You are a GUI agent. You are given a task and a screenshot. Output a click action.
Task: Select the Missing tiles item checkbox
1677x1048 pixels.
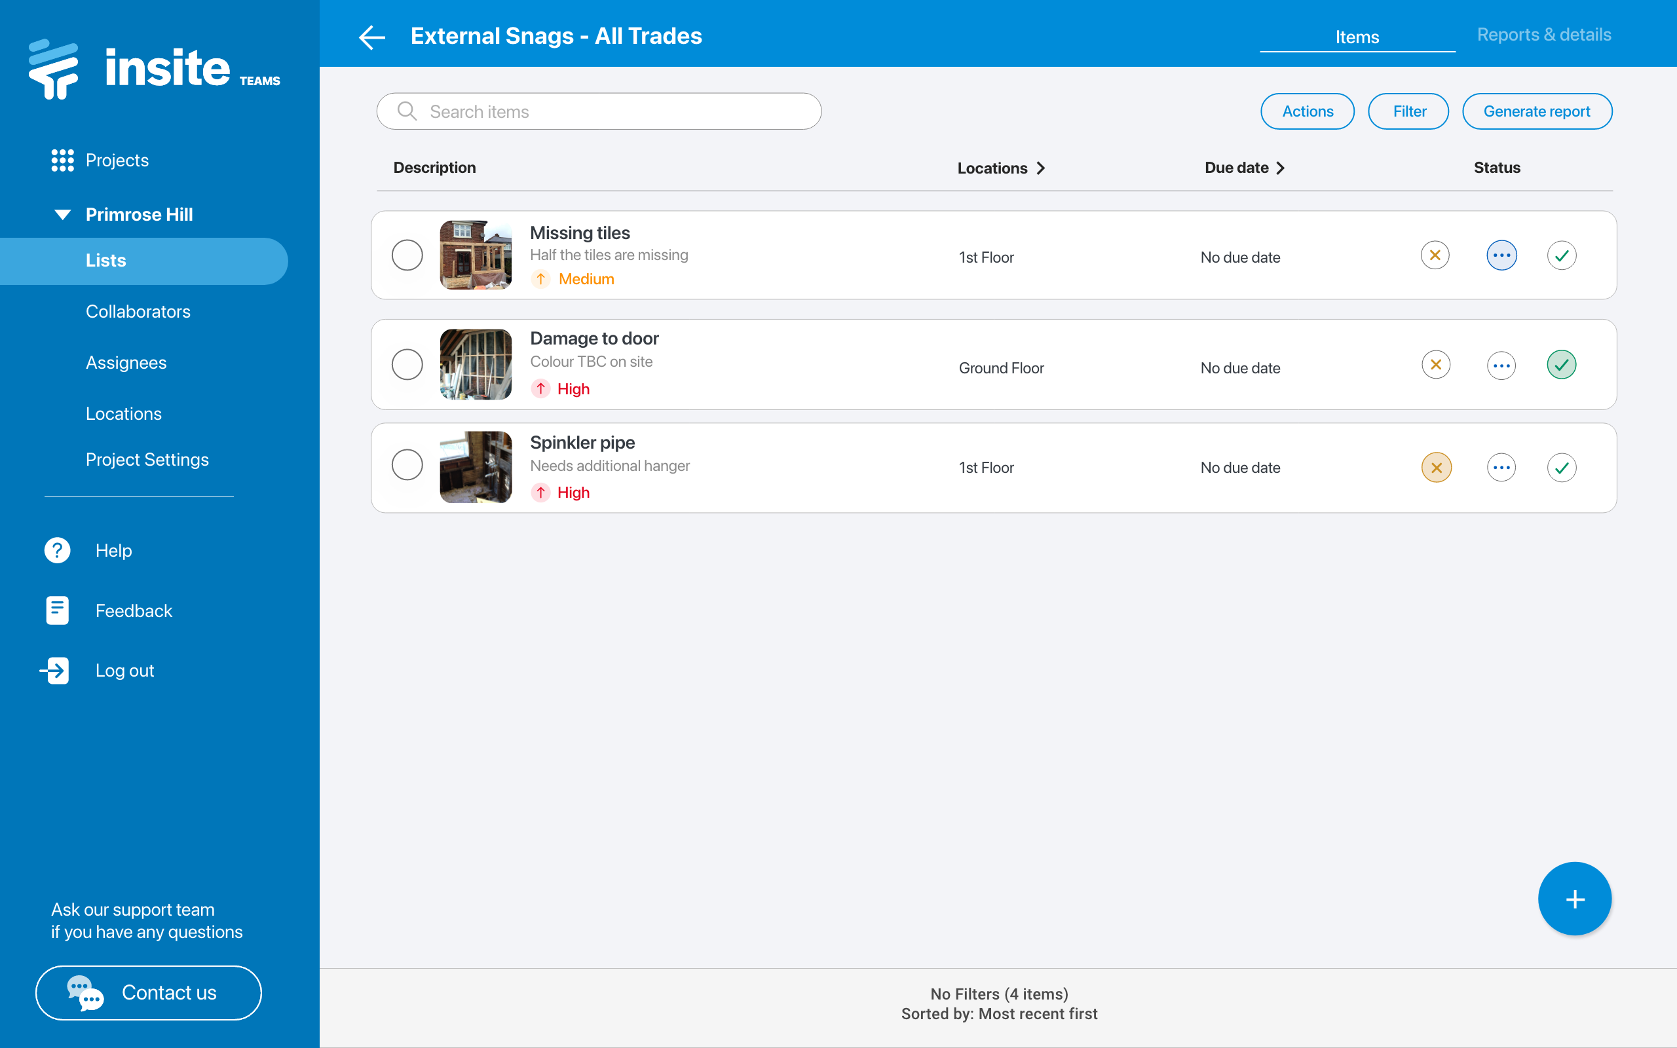click(x=407, y=255)
